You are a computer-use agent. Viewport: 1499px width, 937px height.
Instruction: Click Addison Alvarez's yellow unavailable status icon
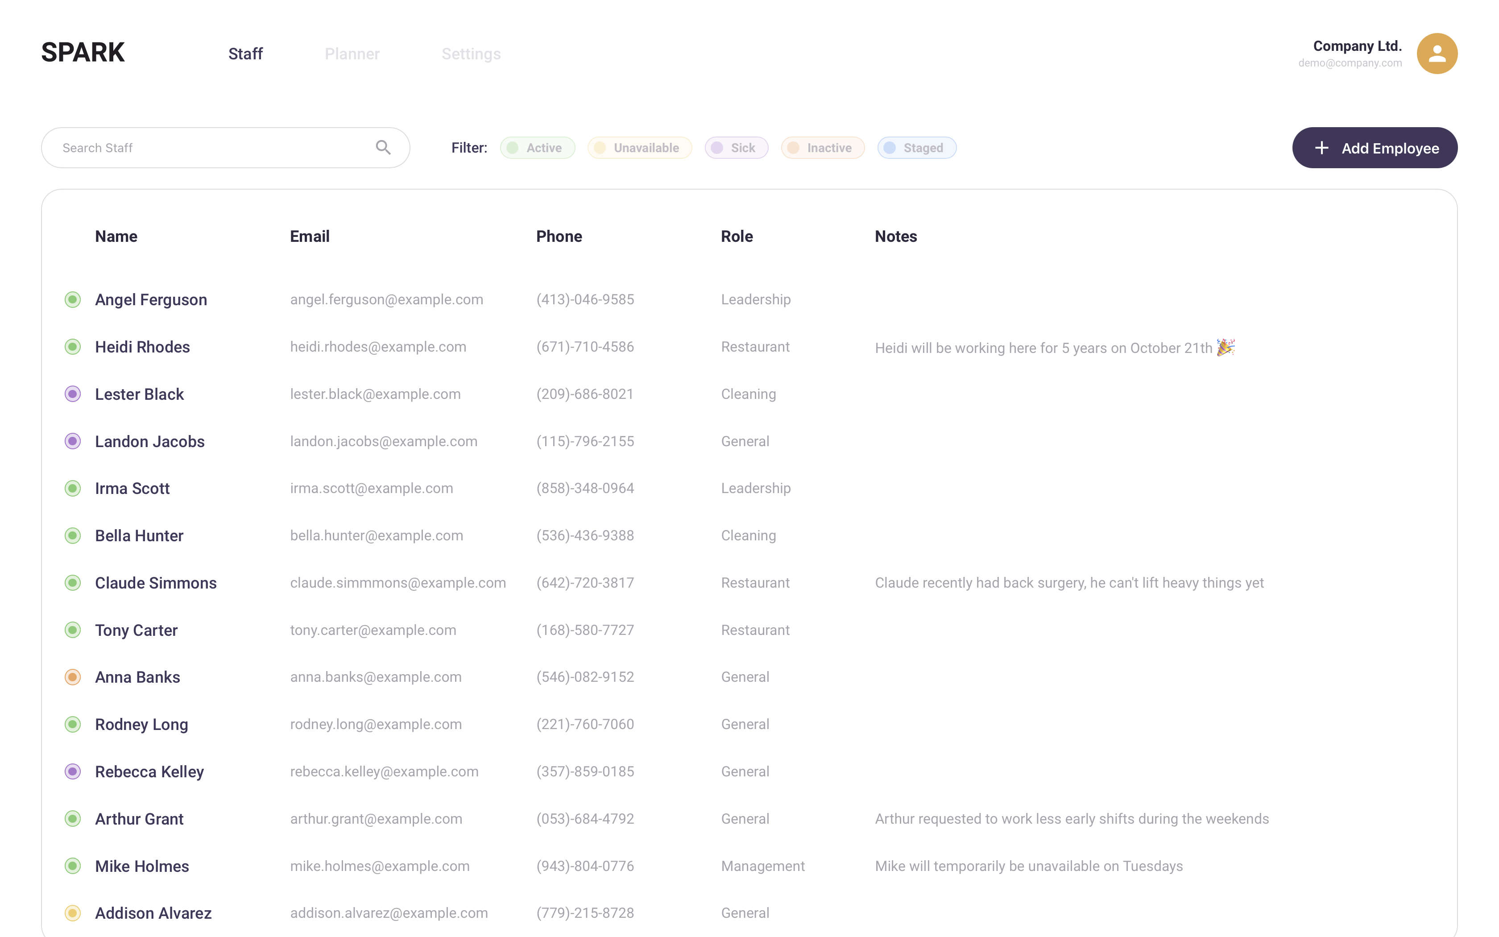tap(72, 913)
